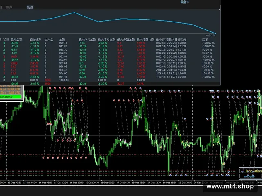
Task: Select the max floating loss cell -16.53
Action: 82,60
